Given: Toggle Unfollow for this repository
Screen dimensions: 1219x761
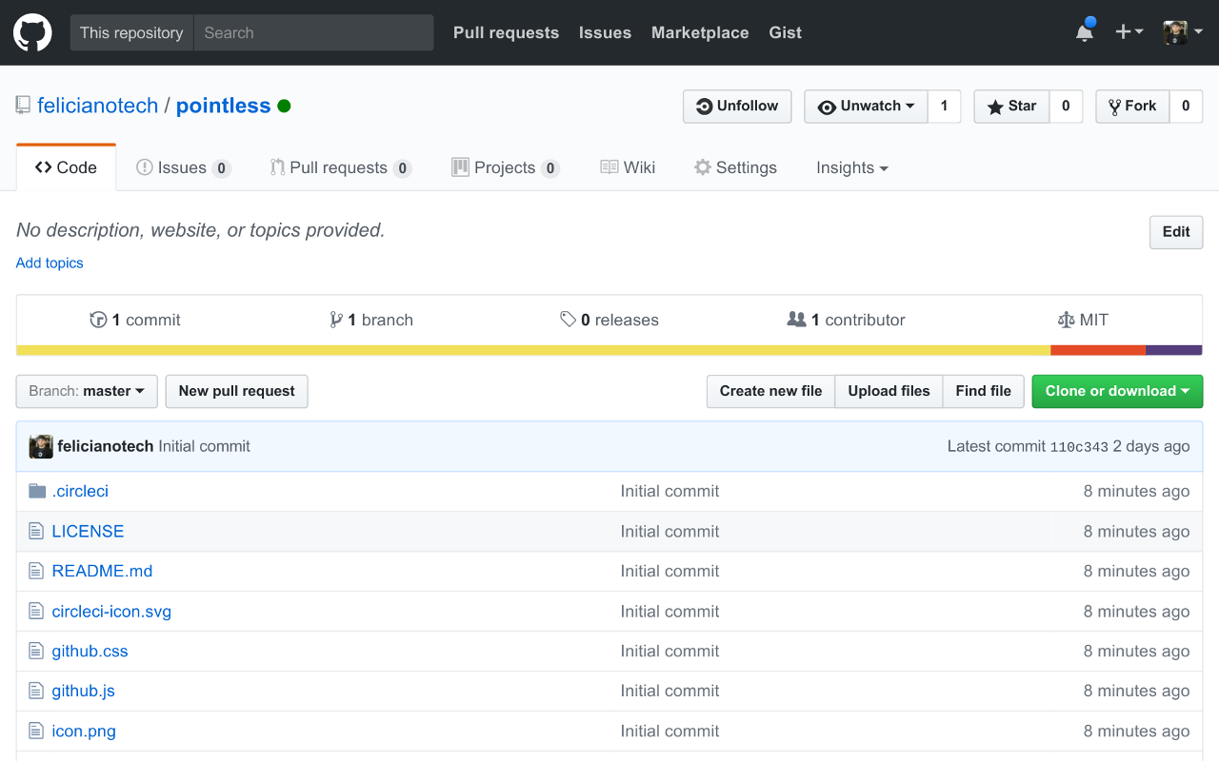Looking at the screenshot, I should pyautogui.click(x=737, y=107).
